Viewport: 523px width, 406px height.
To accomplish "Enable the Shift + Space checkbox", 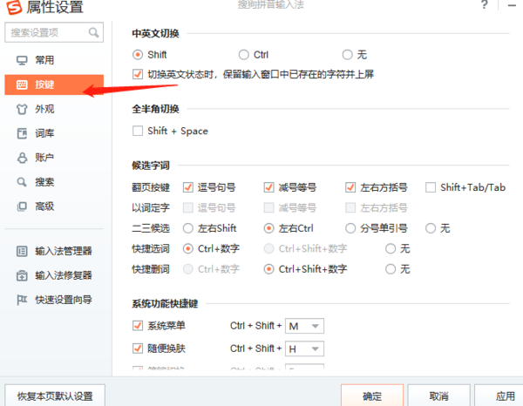I will point(137,132).
